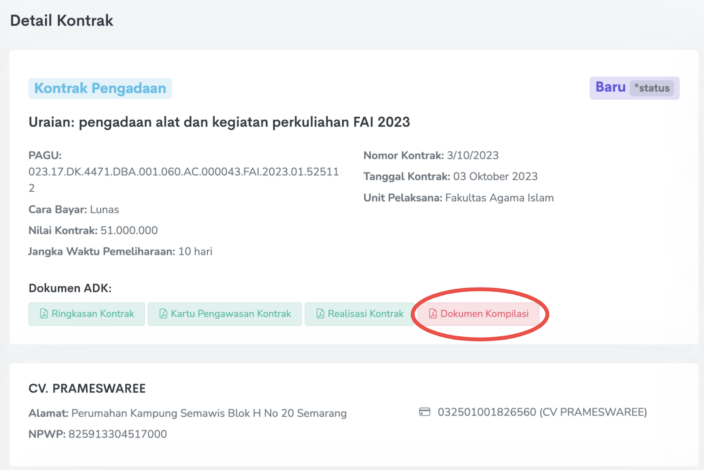Open the Dokumen Kompilasi button
This screenshot has width=704, height=470.
(x=479, y=314)
